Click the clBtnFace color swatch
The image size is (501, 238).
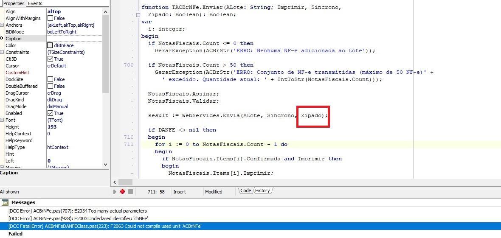click(x=50, y=45)
